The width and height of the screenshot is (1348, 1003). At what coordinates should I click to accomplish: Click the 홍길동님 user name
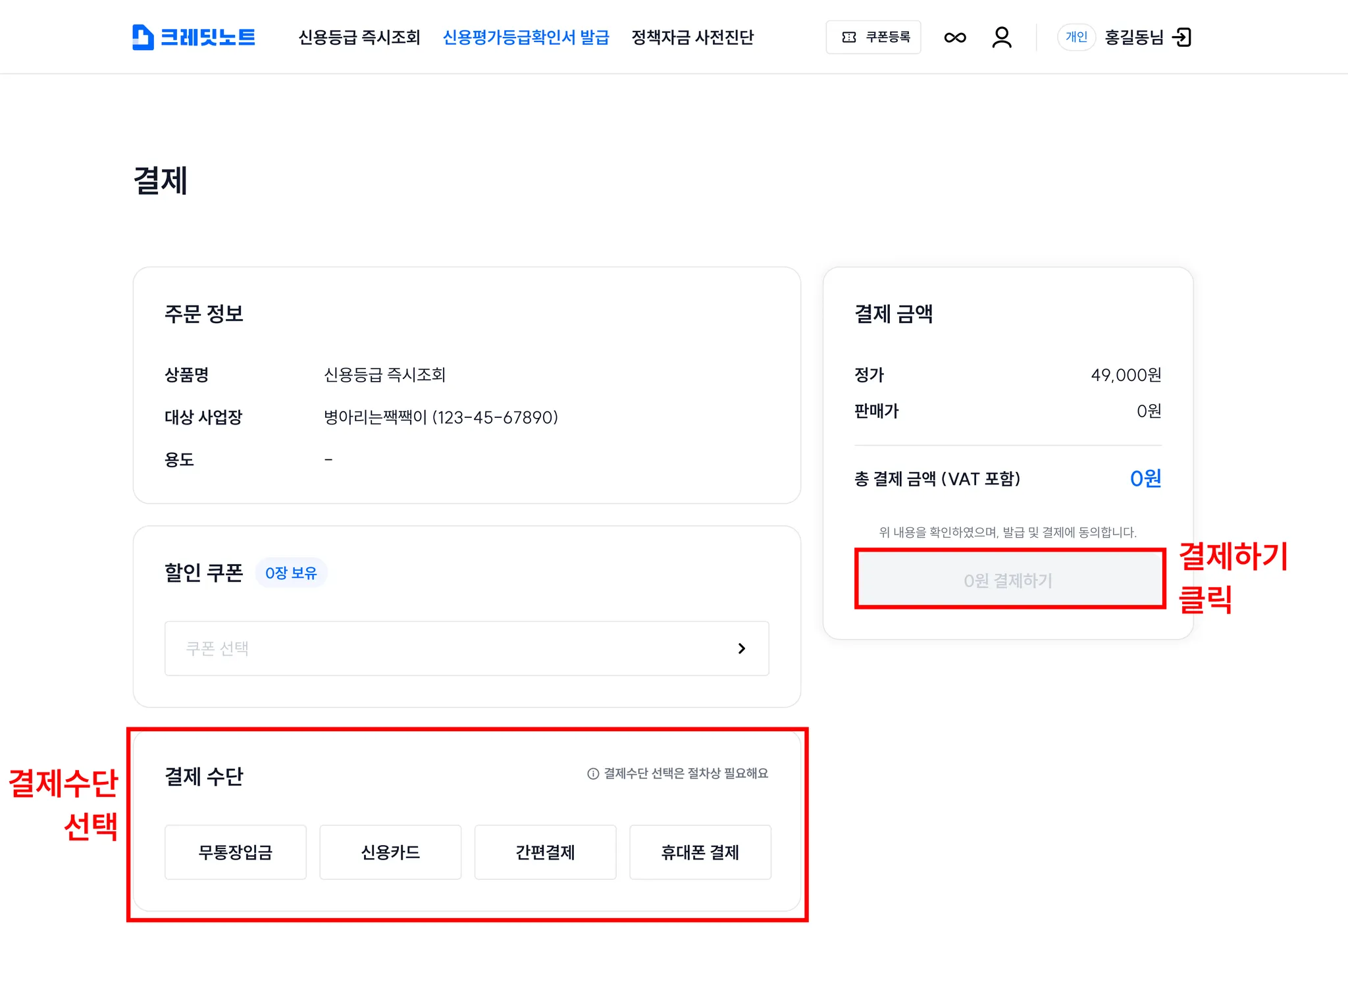1133,38
